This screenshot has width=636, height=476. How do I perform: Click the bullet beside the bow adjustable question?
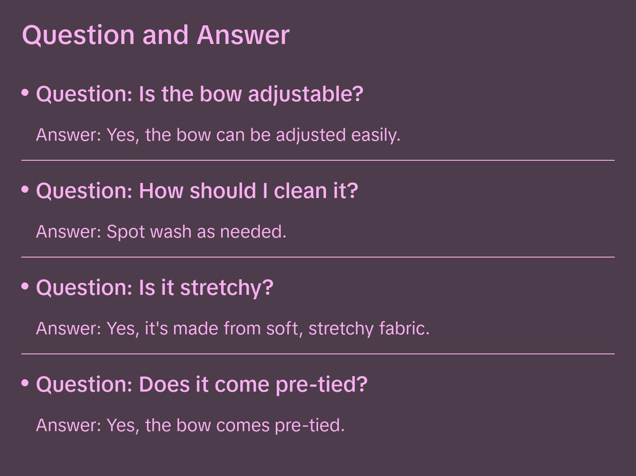point(25,93)
